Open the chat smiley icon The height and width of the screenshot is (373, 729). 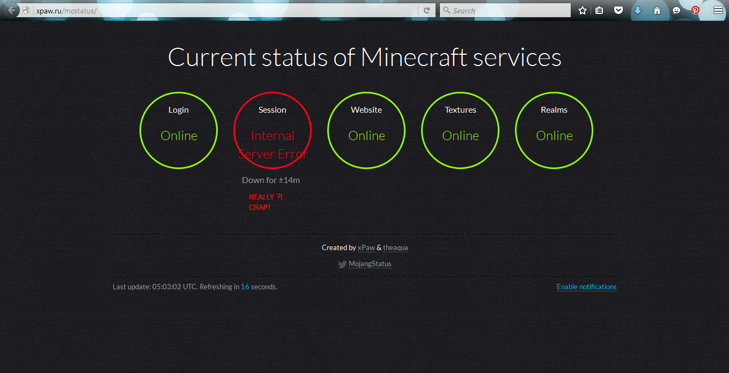676,10
